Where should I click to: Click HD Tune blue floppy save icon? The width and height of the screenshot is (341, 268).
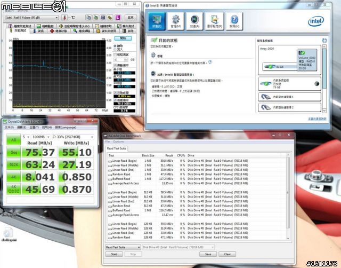tap(103, 18)
